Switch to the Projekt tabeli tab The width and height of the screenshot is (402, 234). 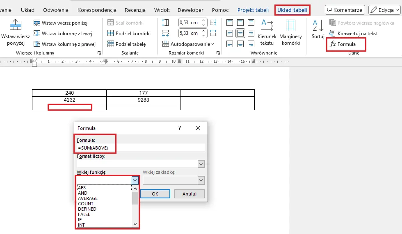253,10
